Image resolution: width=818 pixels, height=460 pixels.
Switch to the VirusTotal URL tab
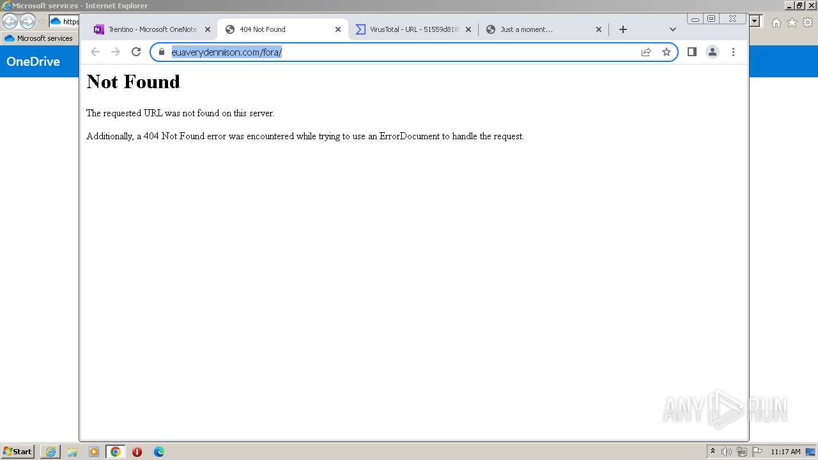pyautogui.click(x=413, y=29)
